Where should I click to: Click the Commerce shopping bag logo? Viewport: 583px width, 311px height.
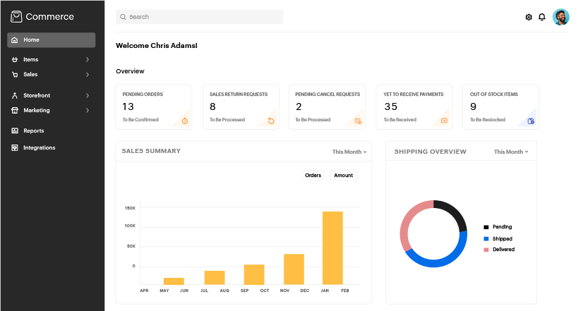coord(16,16)
